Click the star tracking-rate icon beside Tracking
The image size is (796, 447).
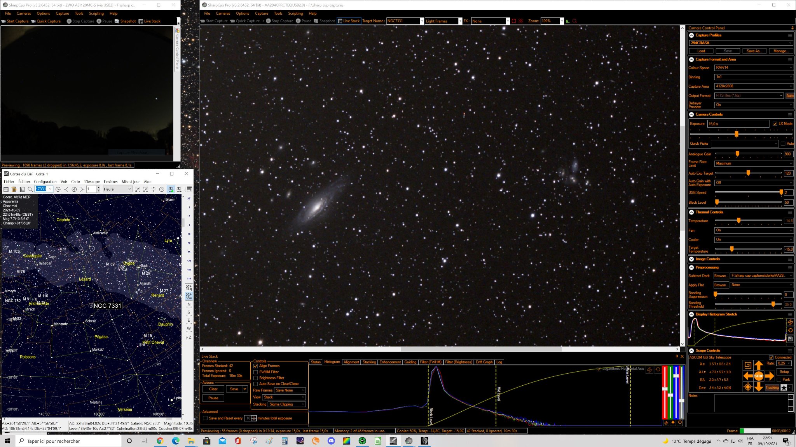click(x=784, y=388)
